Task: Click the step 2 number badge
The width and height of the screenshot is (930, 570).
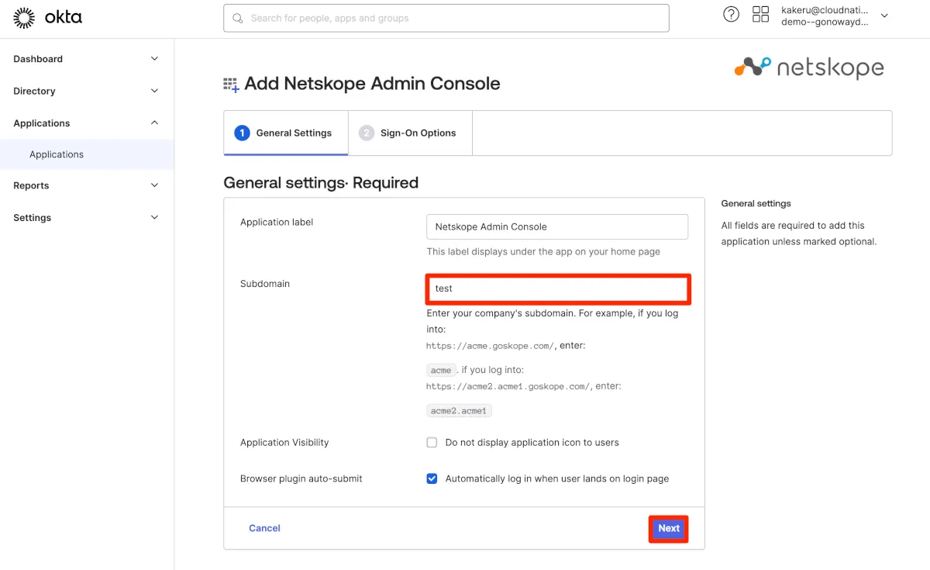Action: pos(367,133)
